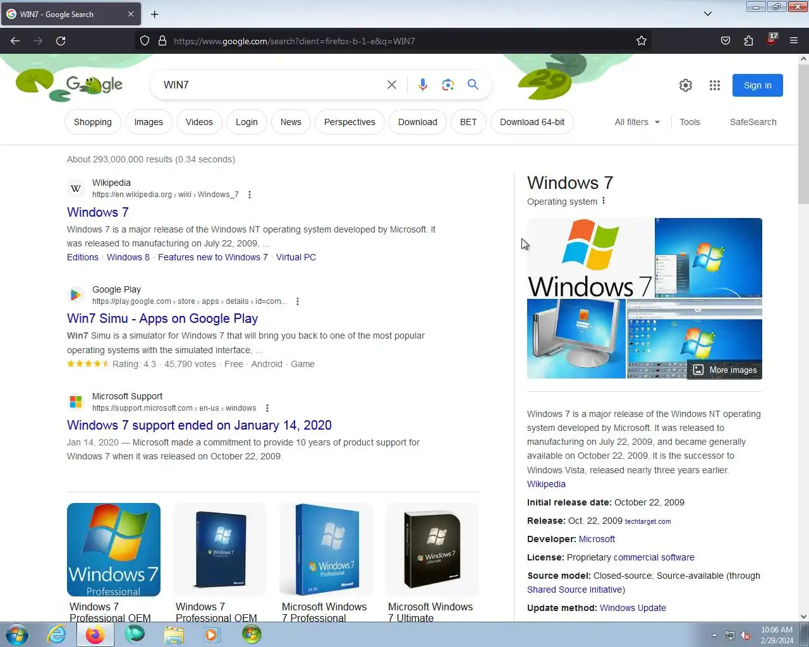Open the Windows 7 Wikipedia result title
Image resolution: width=809 pixels, height=647 pixels.
98,212
